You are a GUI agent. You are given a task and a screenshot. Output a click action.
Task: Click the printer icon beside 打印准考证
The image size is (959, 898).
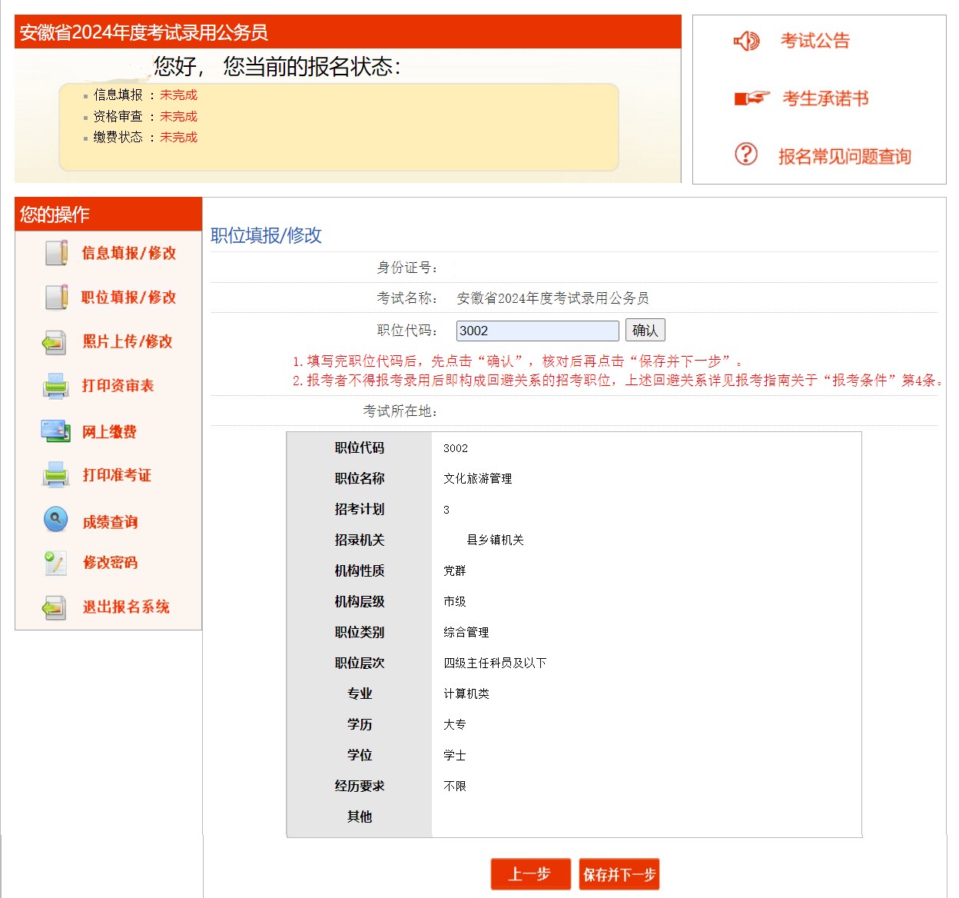pos(56,475)
